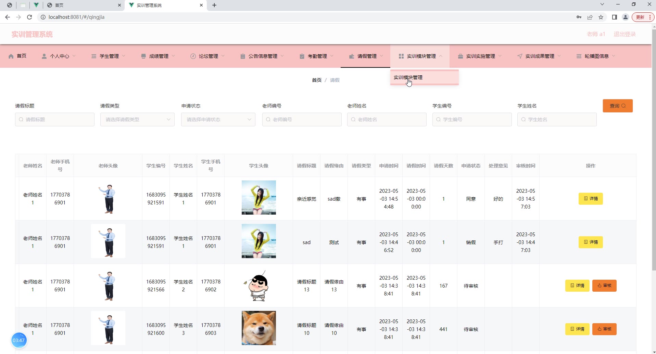Open the 请选择请假类型 dropdown

pos(137,119)
